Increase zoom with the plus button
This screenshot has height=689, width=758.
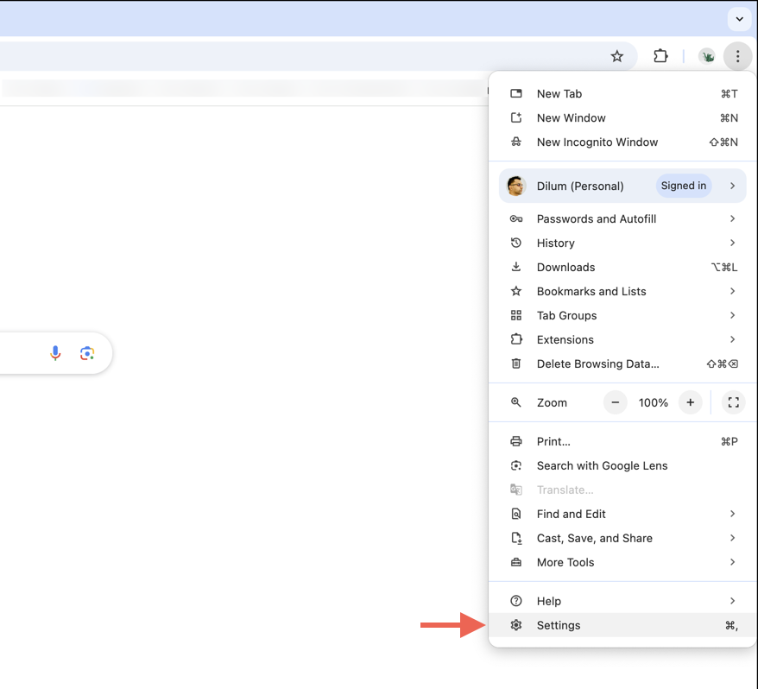pos(690,402)
